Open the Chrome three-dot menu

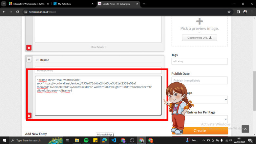(252, 12)
